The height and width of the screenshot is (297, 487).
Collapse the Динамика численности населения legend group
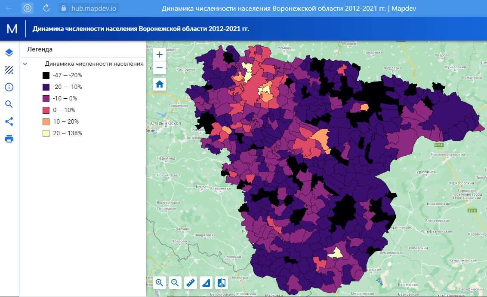[25, 64]
